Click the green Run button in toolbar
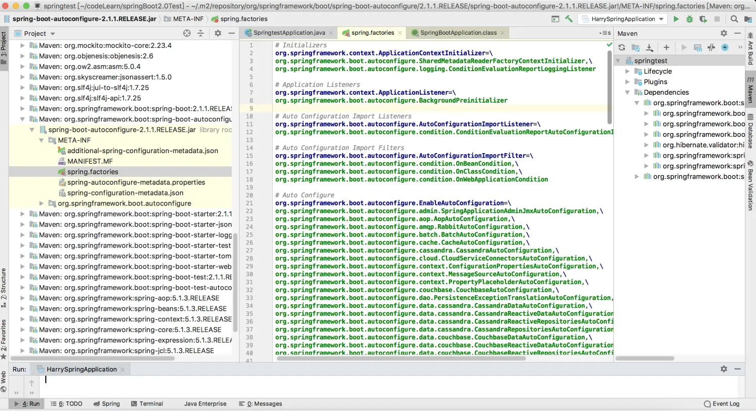This screenshot has width=756, height=411. (676, 19)
